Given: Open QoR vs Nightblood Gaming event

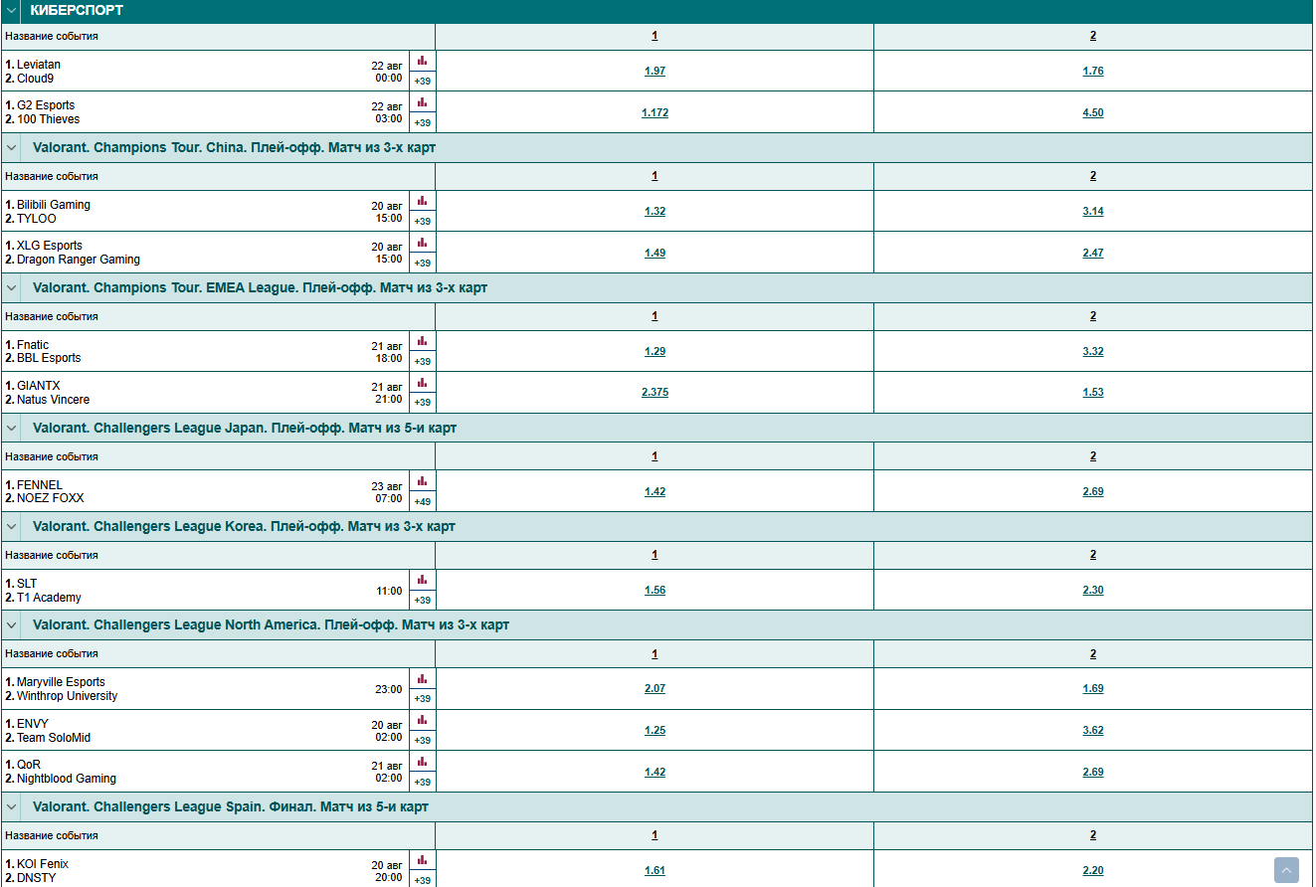Looking at the screenshot, I should (60, 772).
